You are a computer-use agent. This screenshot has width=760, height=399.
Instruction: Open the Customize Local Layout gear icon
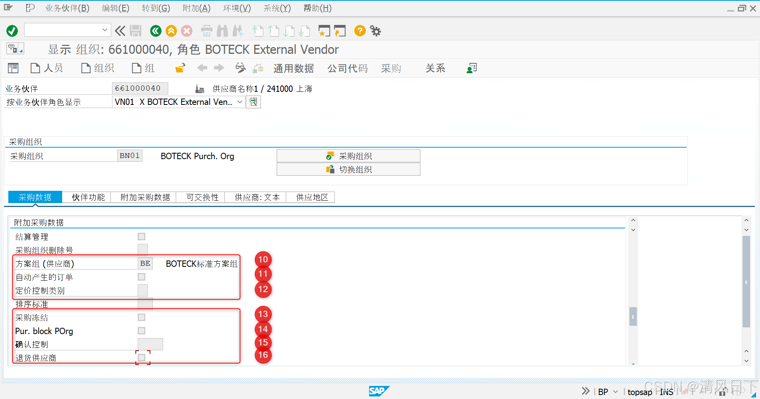(375, 31)
